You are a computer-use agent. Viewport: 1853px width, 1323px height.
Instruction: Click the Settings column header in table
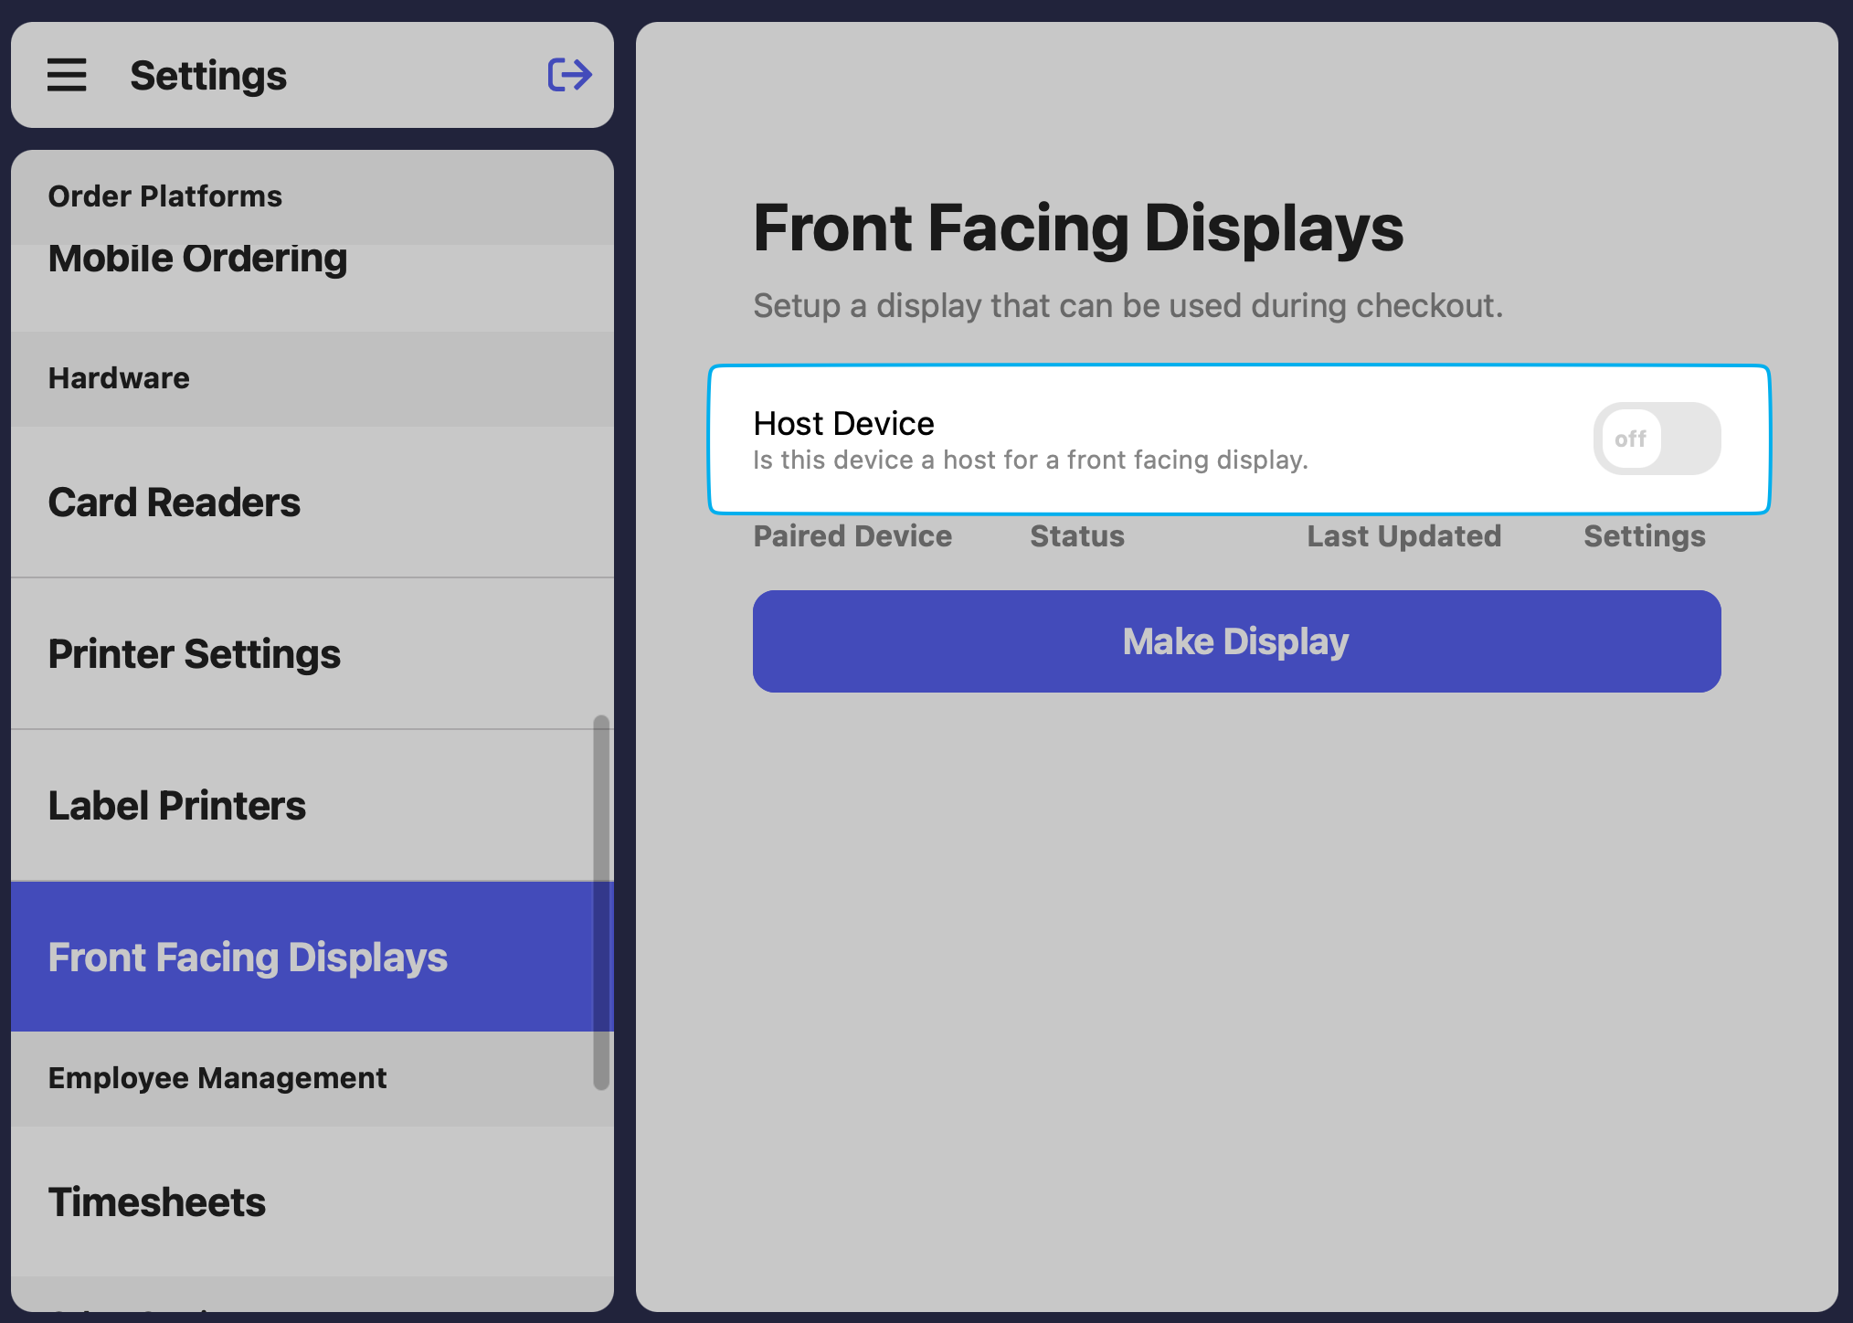point(1644,536)
